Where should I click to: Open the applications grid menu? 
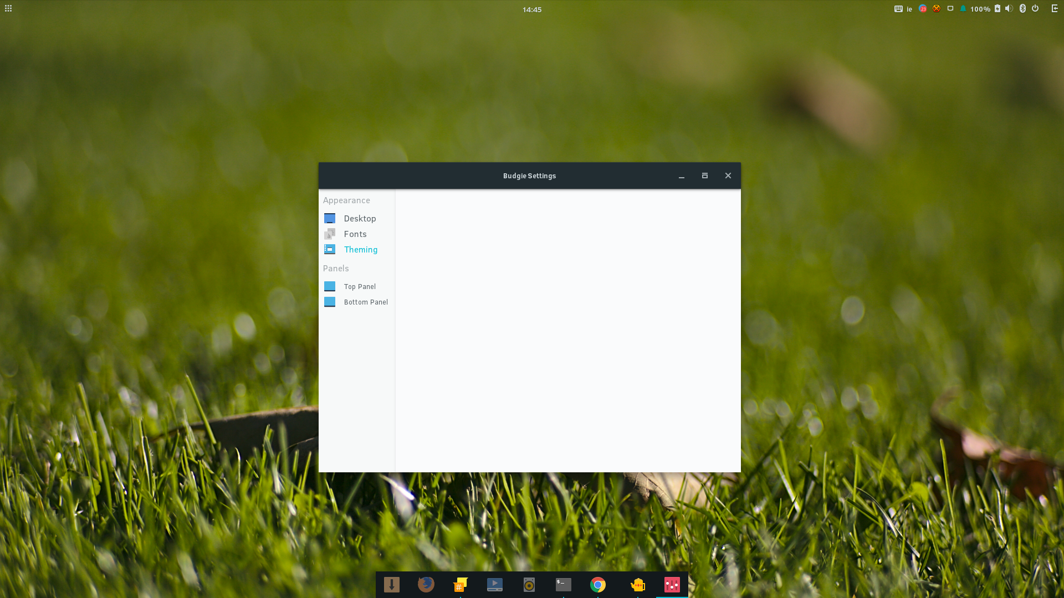pos(8,8)
